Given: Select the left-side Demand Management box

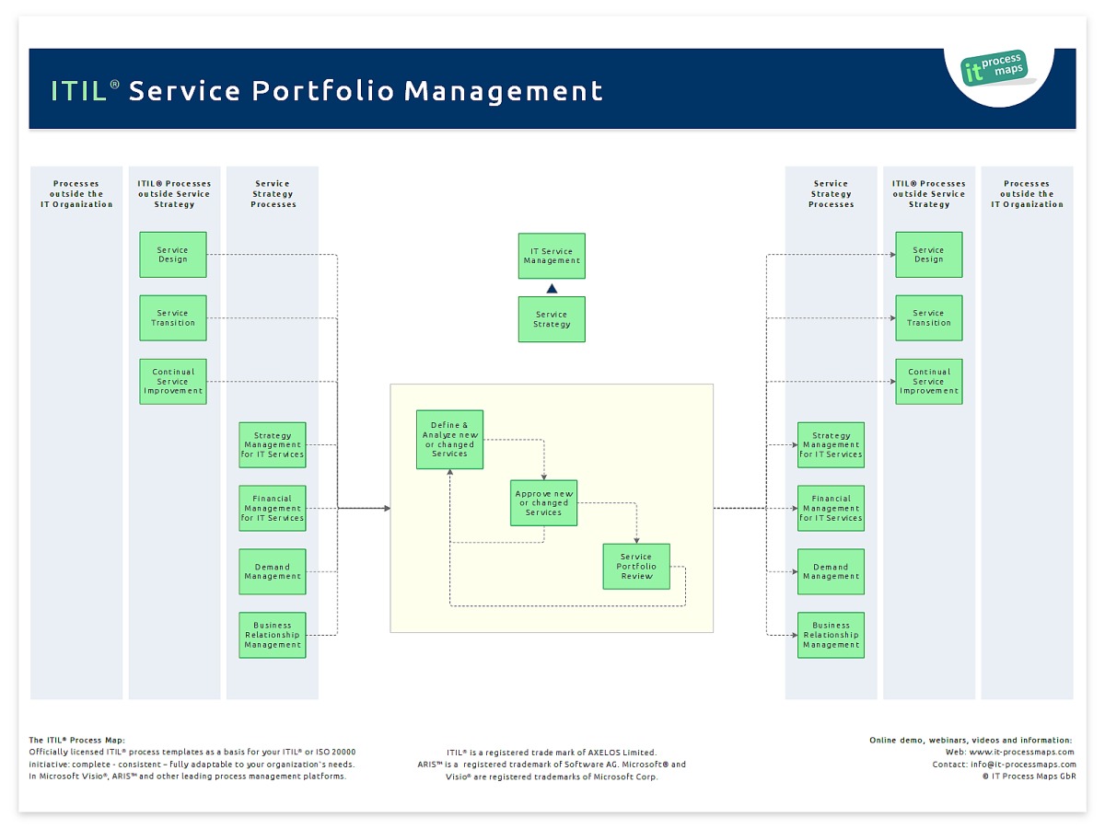Looking at the screenshot, I should coord(273,572).
